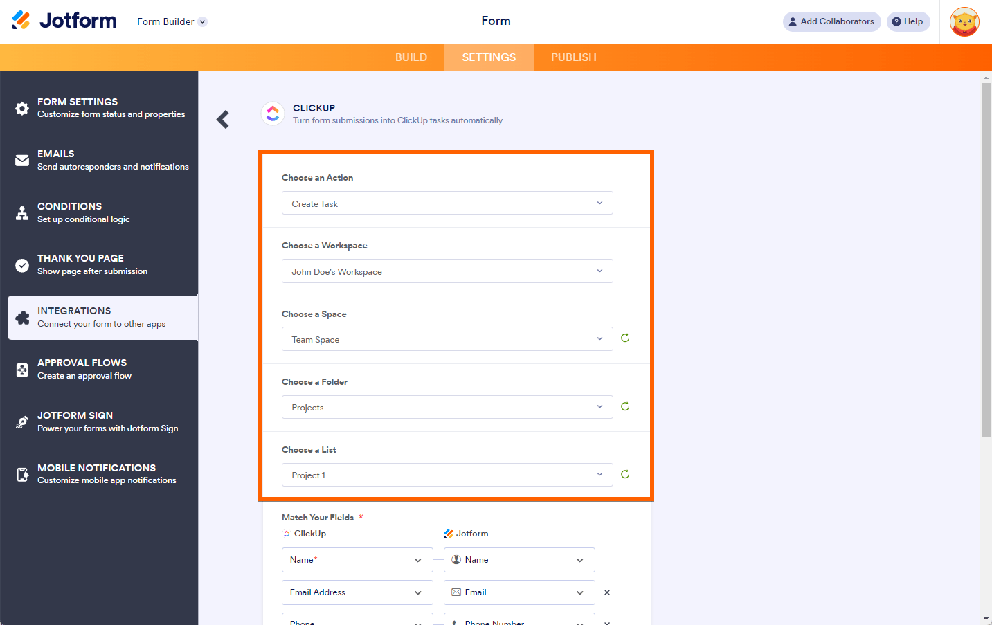
Task: Expand the Choose an Action dropdown
Action: 447,203
